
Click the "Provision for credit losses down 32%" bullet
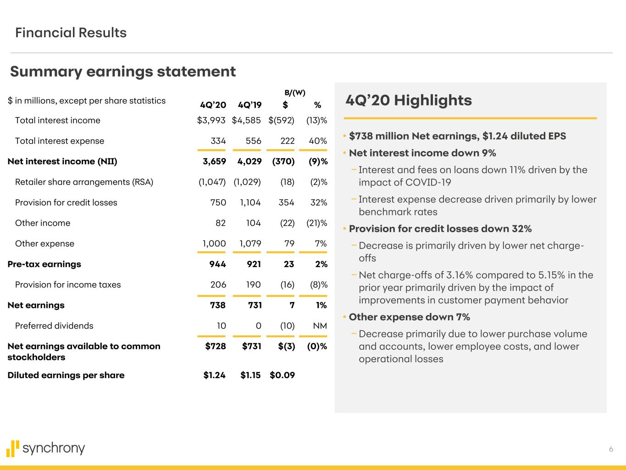tap(440, 229)
